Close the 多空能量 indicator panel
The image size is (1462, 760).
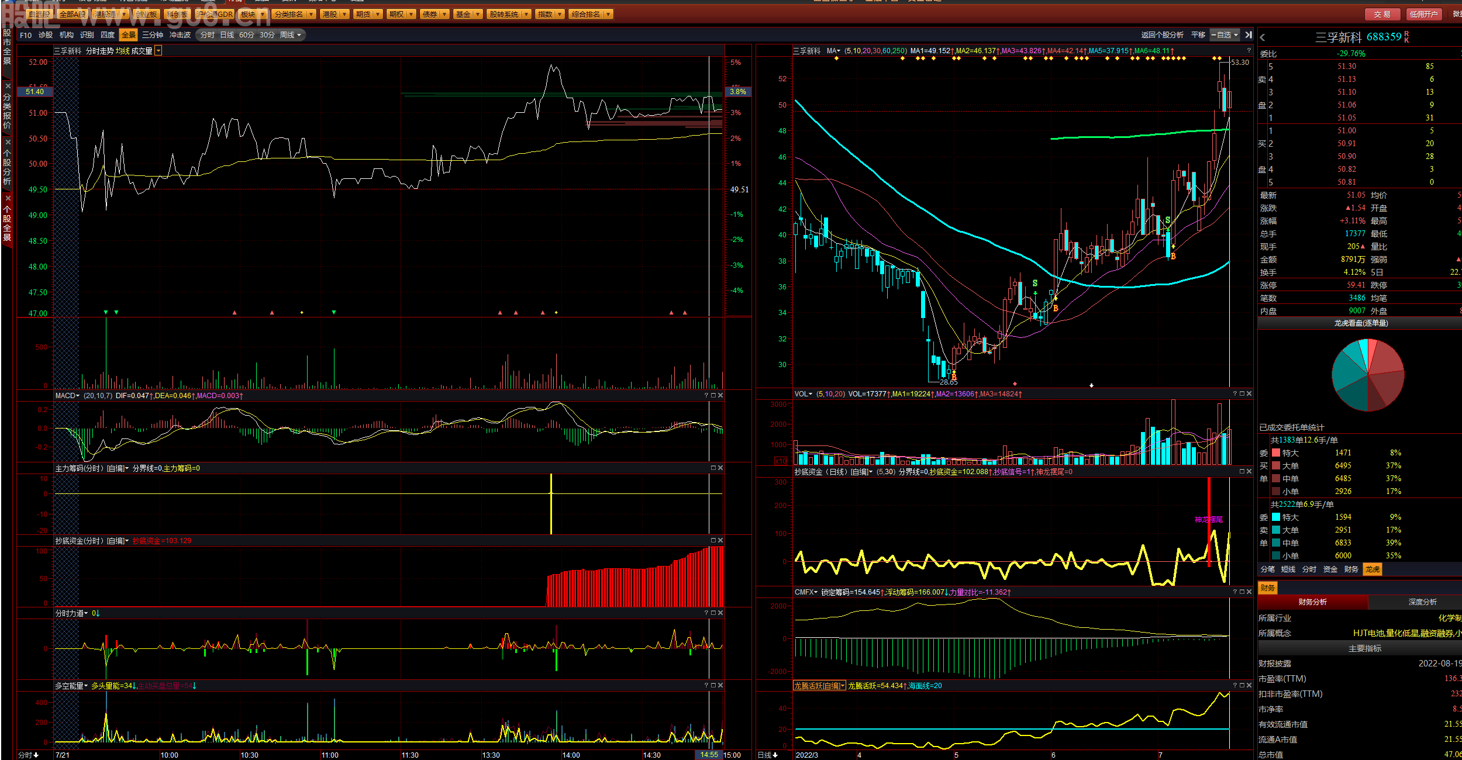click(720, 685)
